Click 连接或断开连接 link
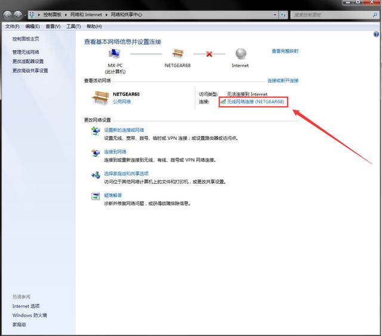 [282, 81]
